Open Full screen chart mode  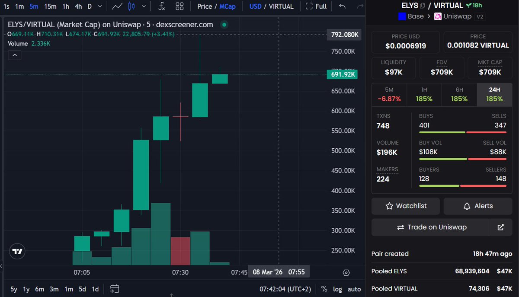pos(316,6)
